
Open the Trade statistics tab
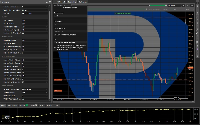12,105
